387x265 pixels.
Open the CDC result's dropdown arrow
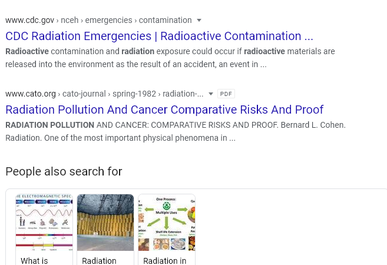[x=199, y=20]
